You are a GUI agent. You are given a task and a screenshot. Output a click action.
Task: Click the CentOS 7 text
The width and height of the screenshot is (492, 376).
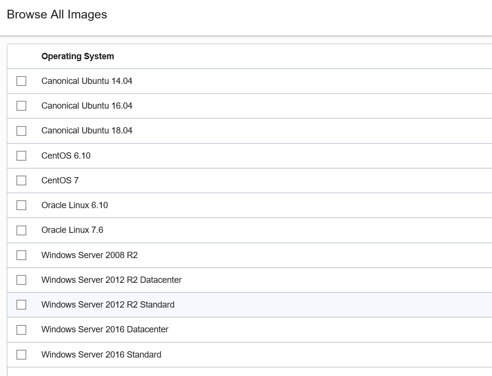(x=60, y=180)
